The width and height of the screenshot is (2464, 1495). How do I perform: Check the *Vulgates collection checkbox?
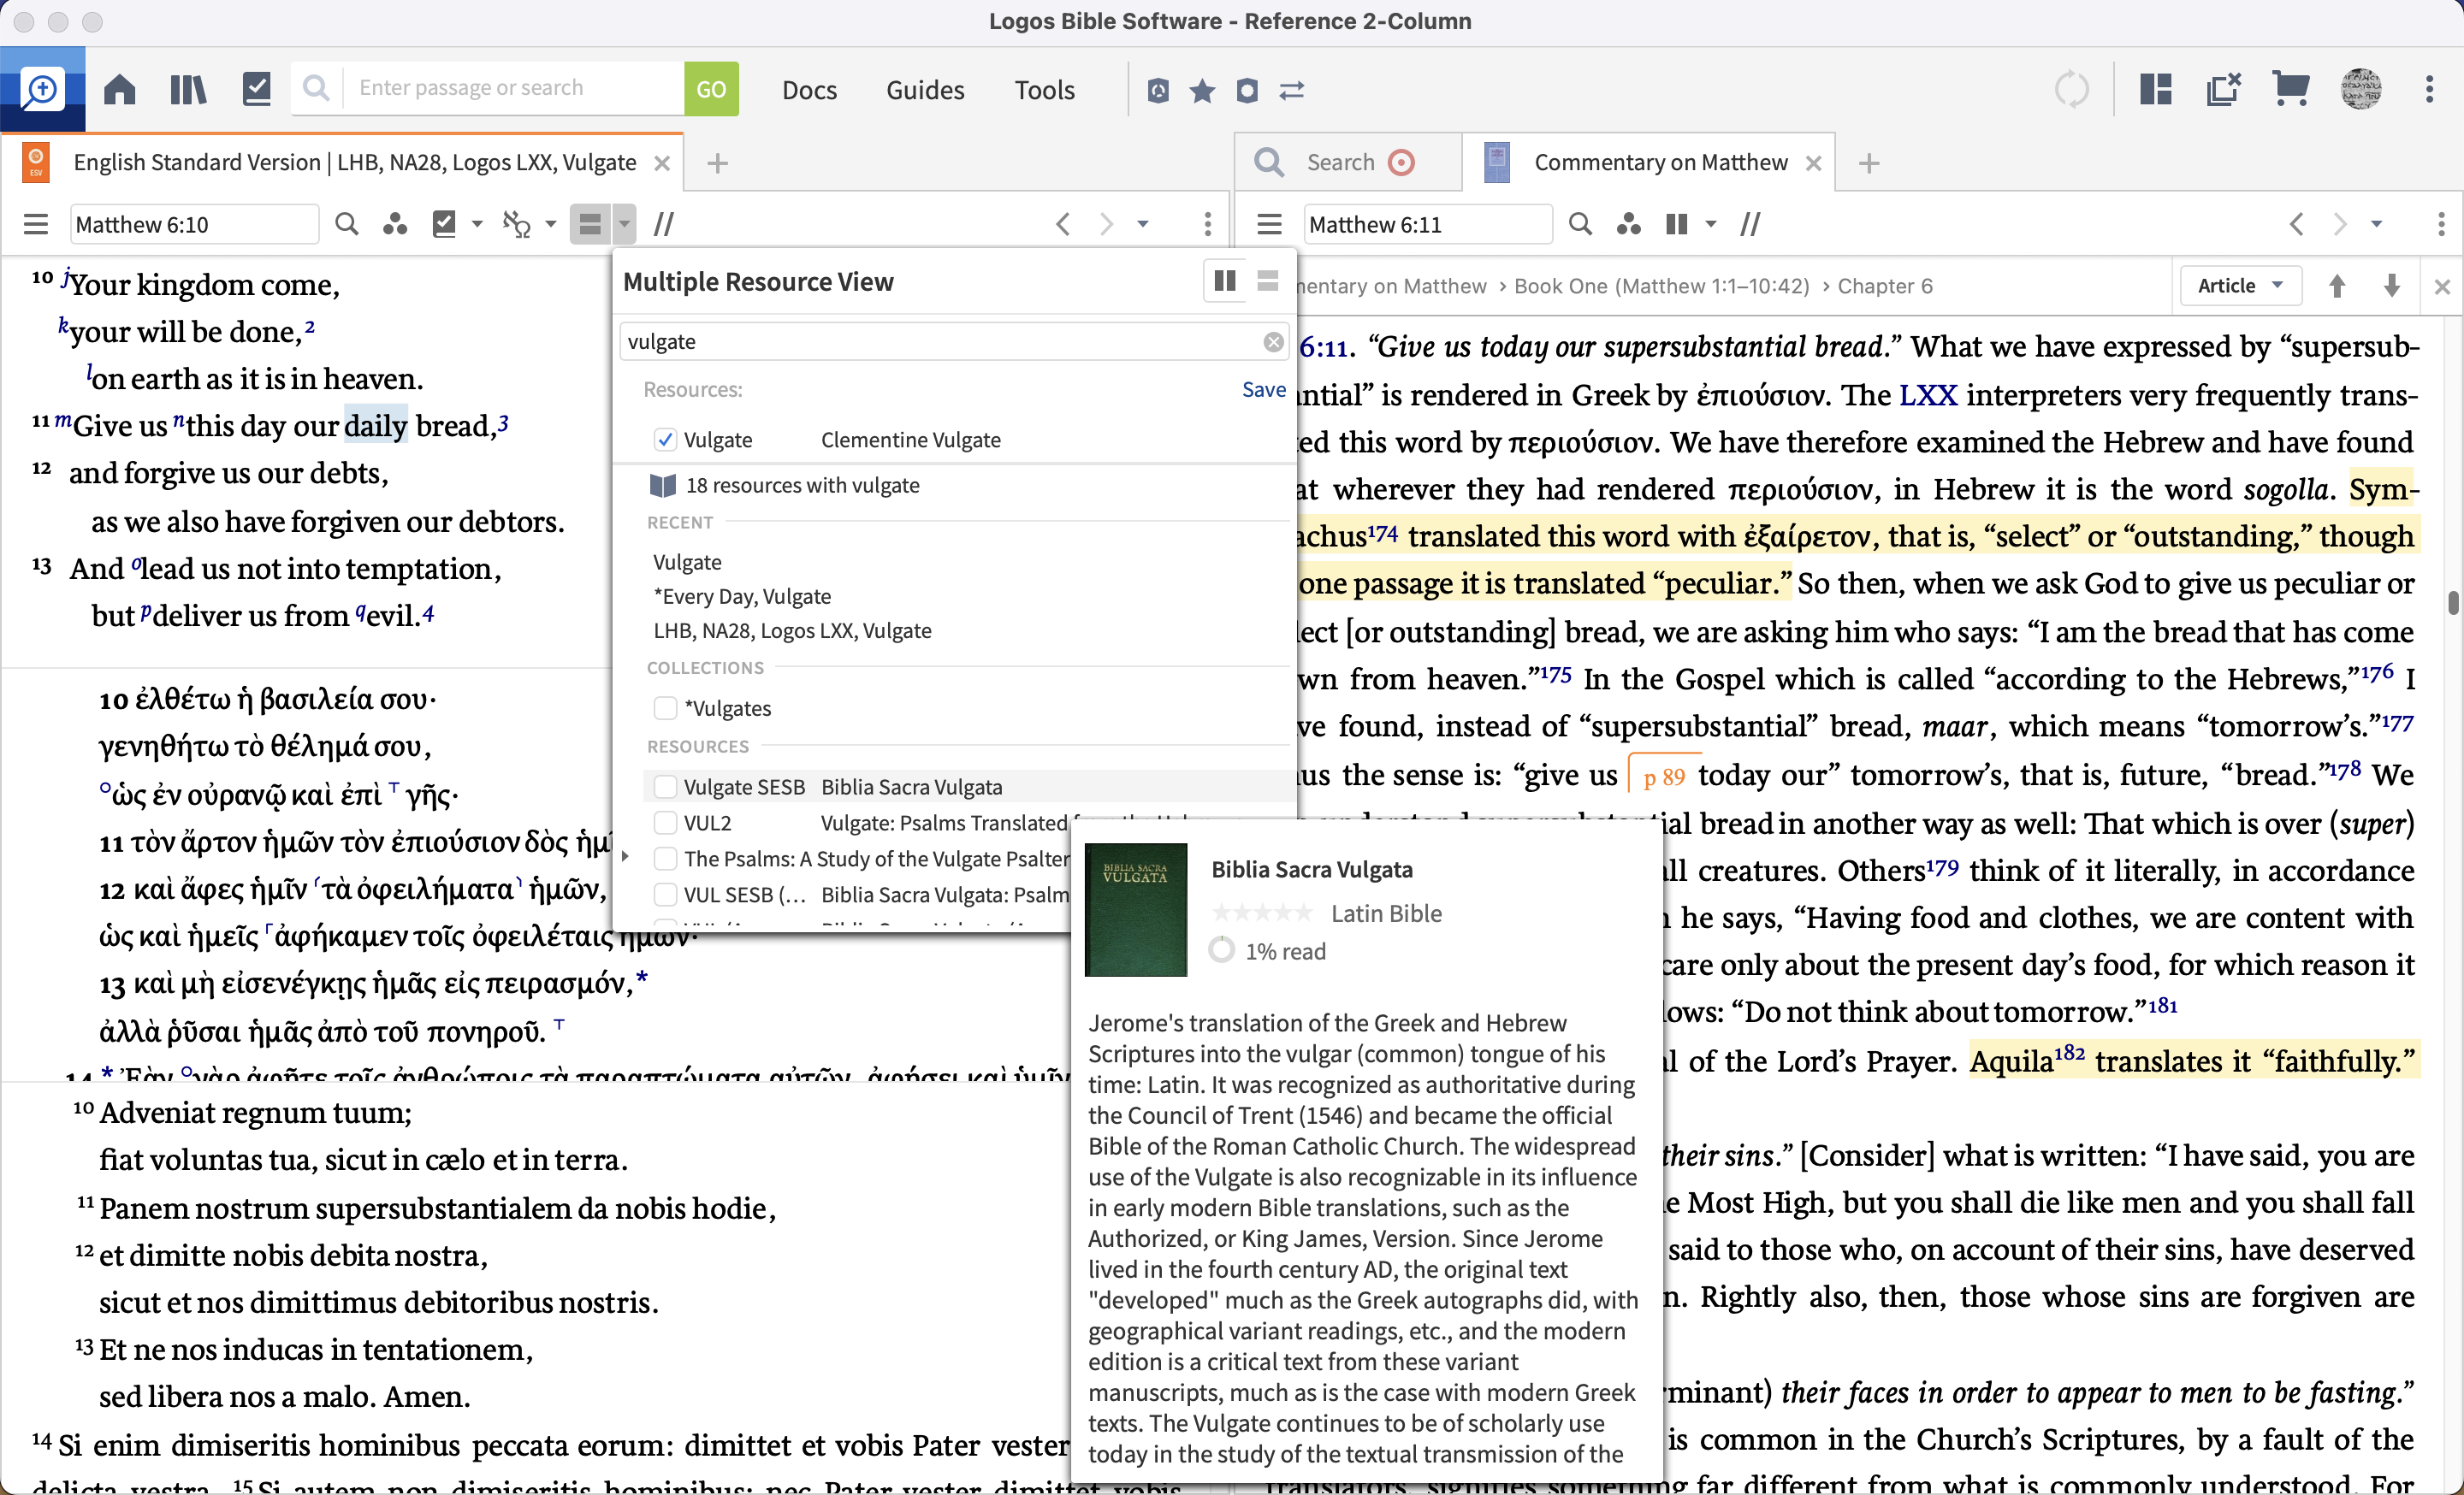pyautogui.click(x=665, y=708)
